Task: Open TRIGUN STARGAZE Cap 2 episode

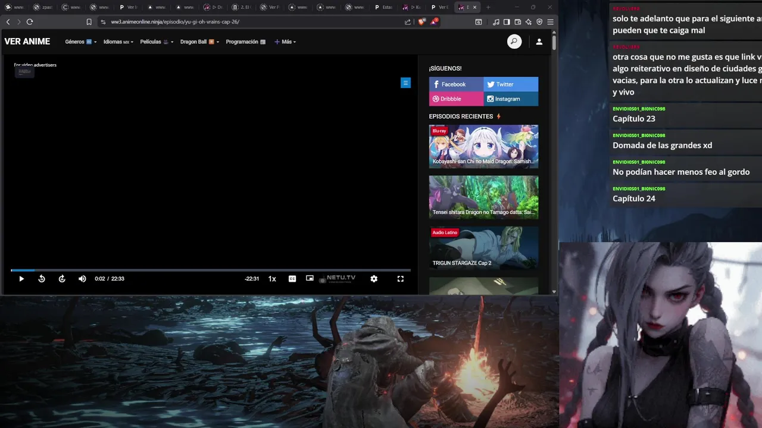Action: coord(483,248)
